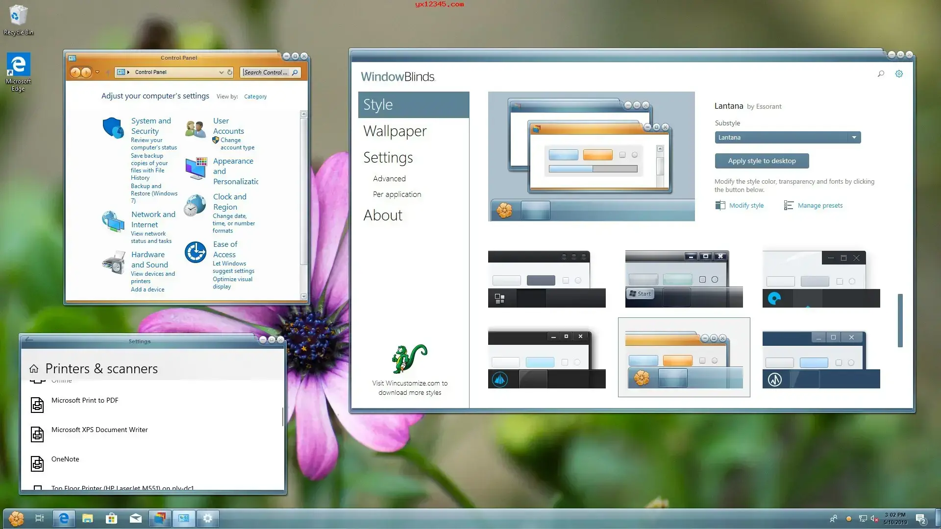Open View network status and tasks
This screenshot has height=529, width=941.
click(x=151, y=238)
